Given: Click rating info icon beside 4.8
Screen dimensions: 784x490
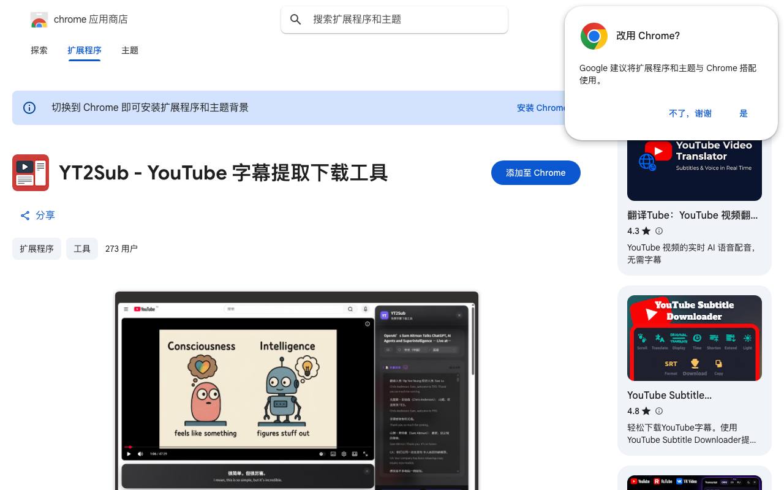Looking at the screenshot, I should tap(659, 411).
